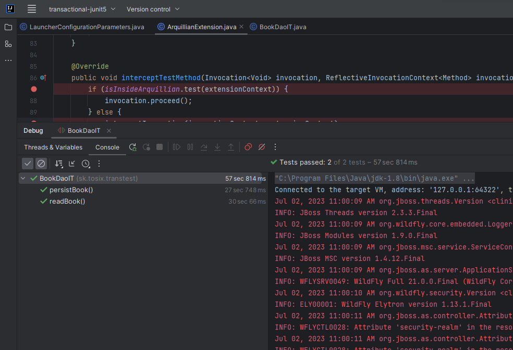
Task: Open the transactional-junit5 project dropdown
Action: point(79,9)
